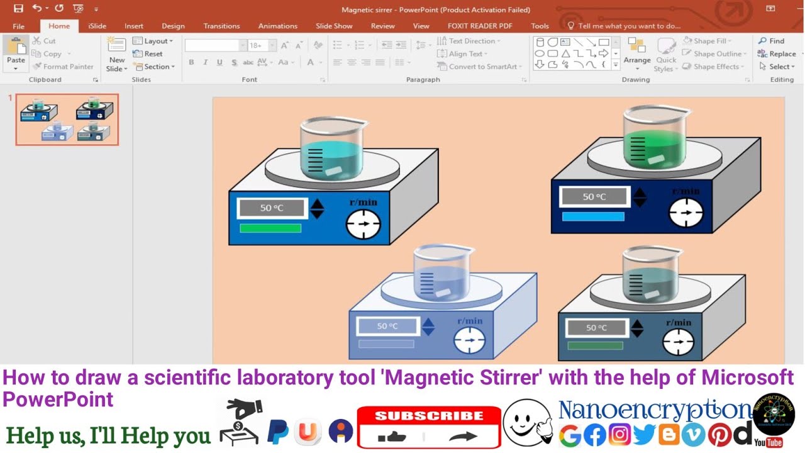Viewport: 805px width, 453px height.
Task: Click the Save icon in quick access toolbar
Action: [x=18, y=8]
